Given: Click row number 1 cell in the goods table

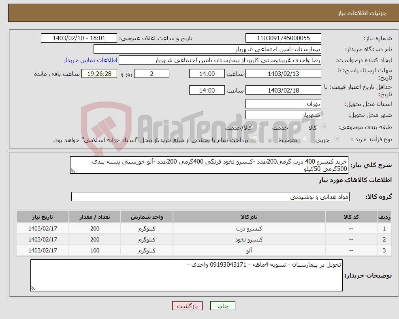Looking at the screenshot, I should [x=384, y=229].
